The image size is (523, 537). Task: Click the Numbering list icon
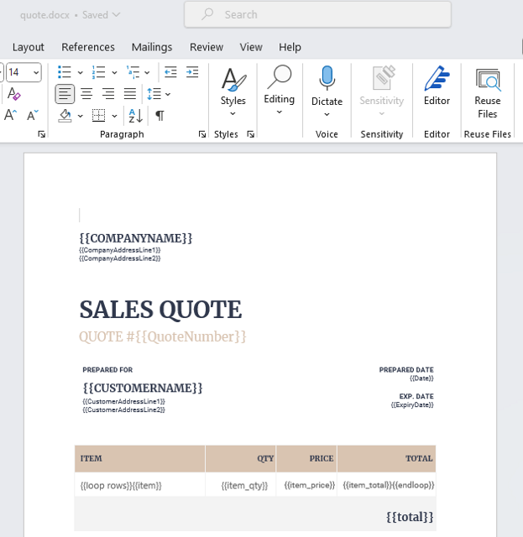pyautogui.click(x=99, y=72)
